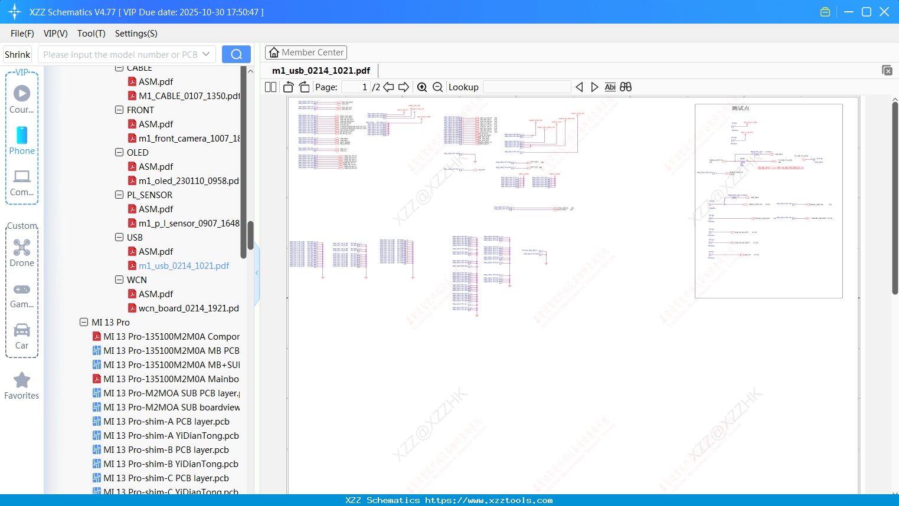Viewport: 899px width, 506px height.
Task: Click the binoculars find icon
Action: [626, 87]
